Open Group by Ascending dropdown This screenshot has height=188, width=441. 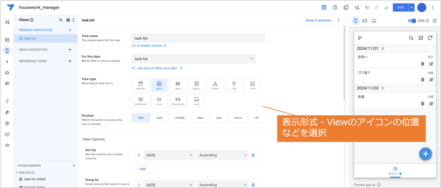click(222, 185)
